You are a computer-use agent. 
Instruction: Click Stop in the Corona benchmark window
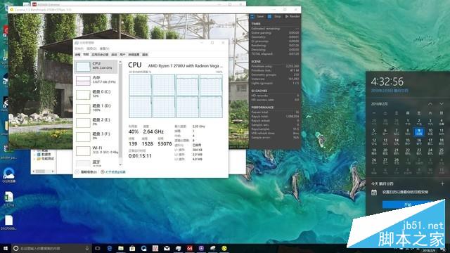[x=275, y=16]
